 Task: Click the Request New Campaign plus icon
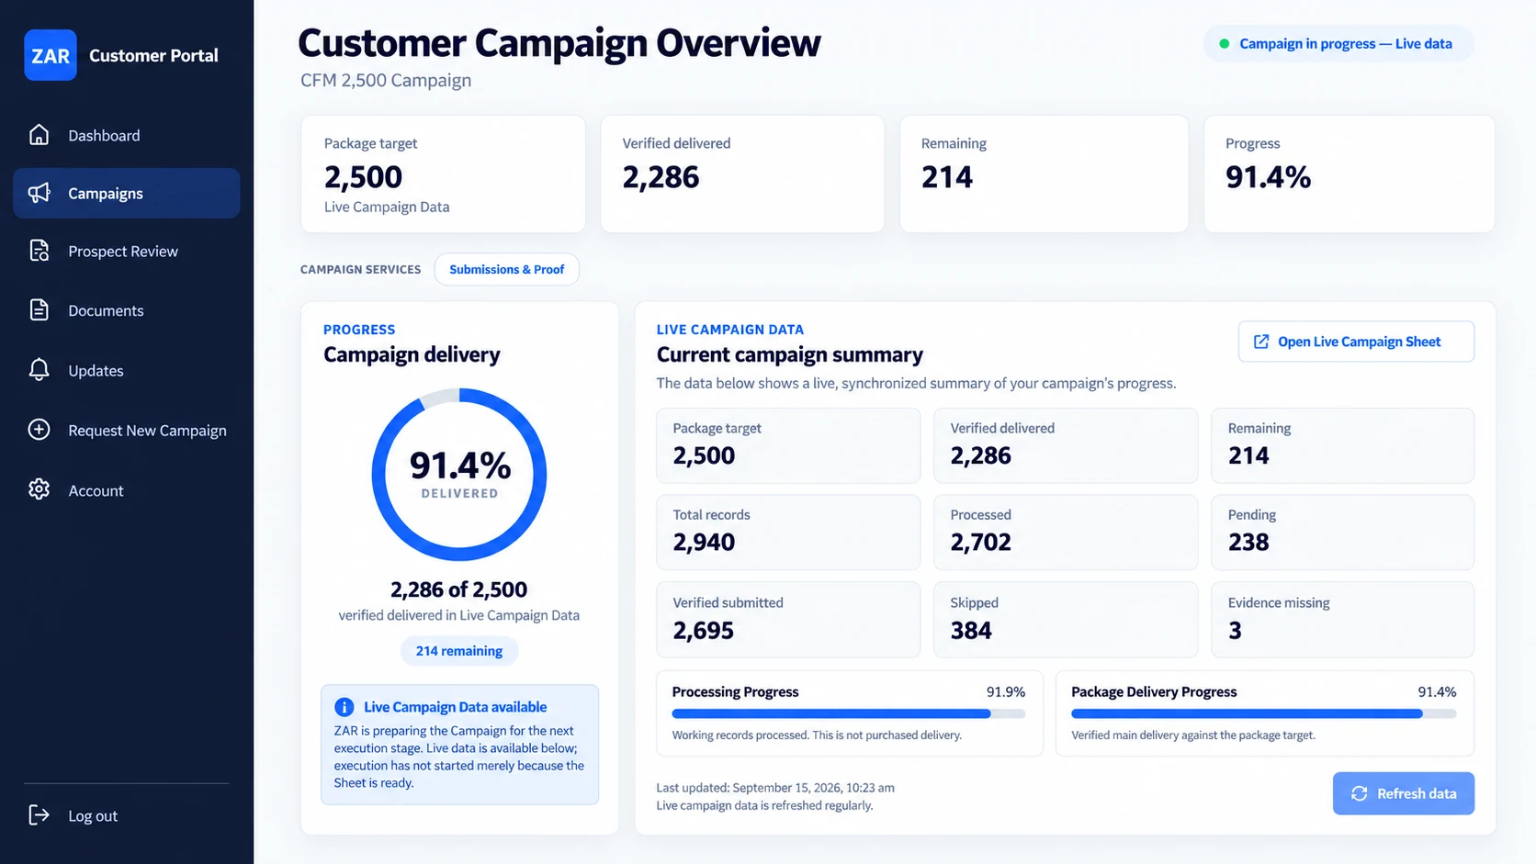click(39, 430)
